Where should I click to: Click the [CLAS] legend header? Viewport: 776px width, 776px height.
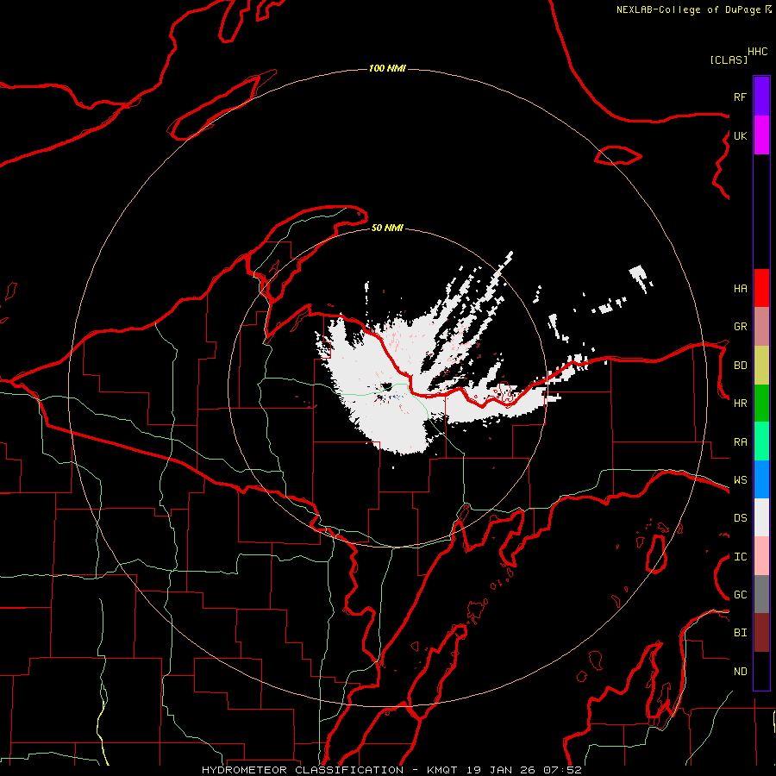[x=729, y=59]
